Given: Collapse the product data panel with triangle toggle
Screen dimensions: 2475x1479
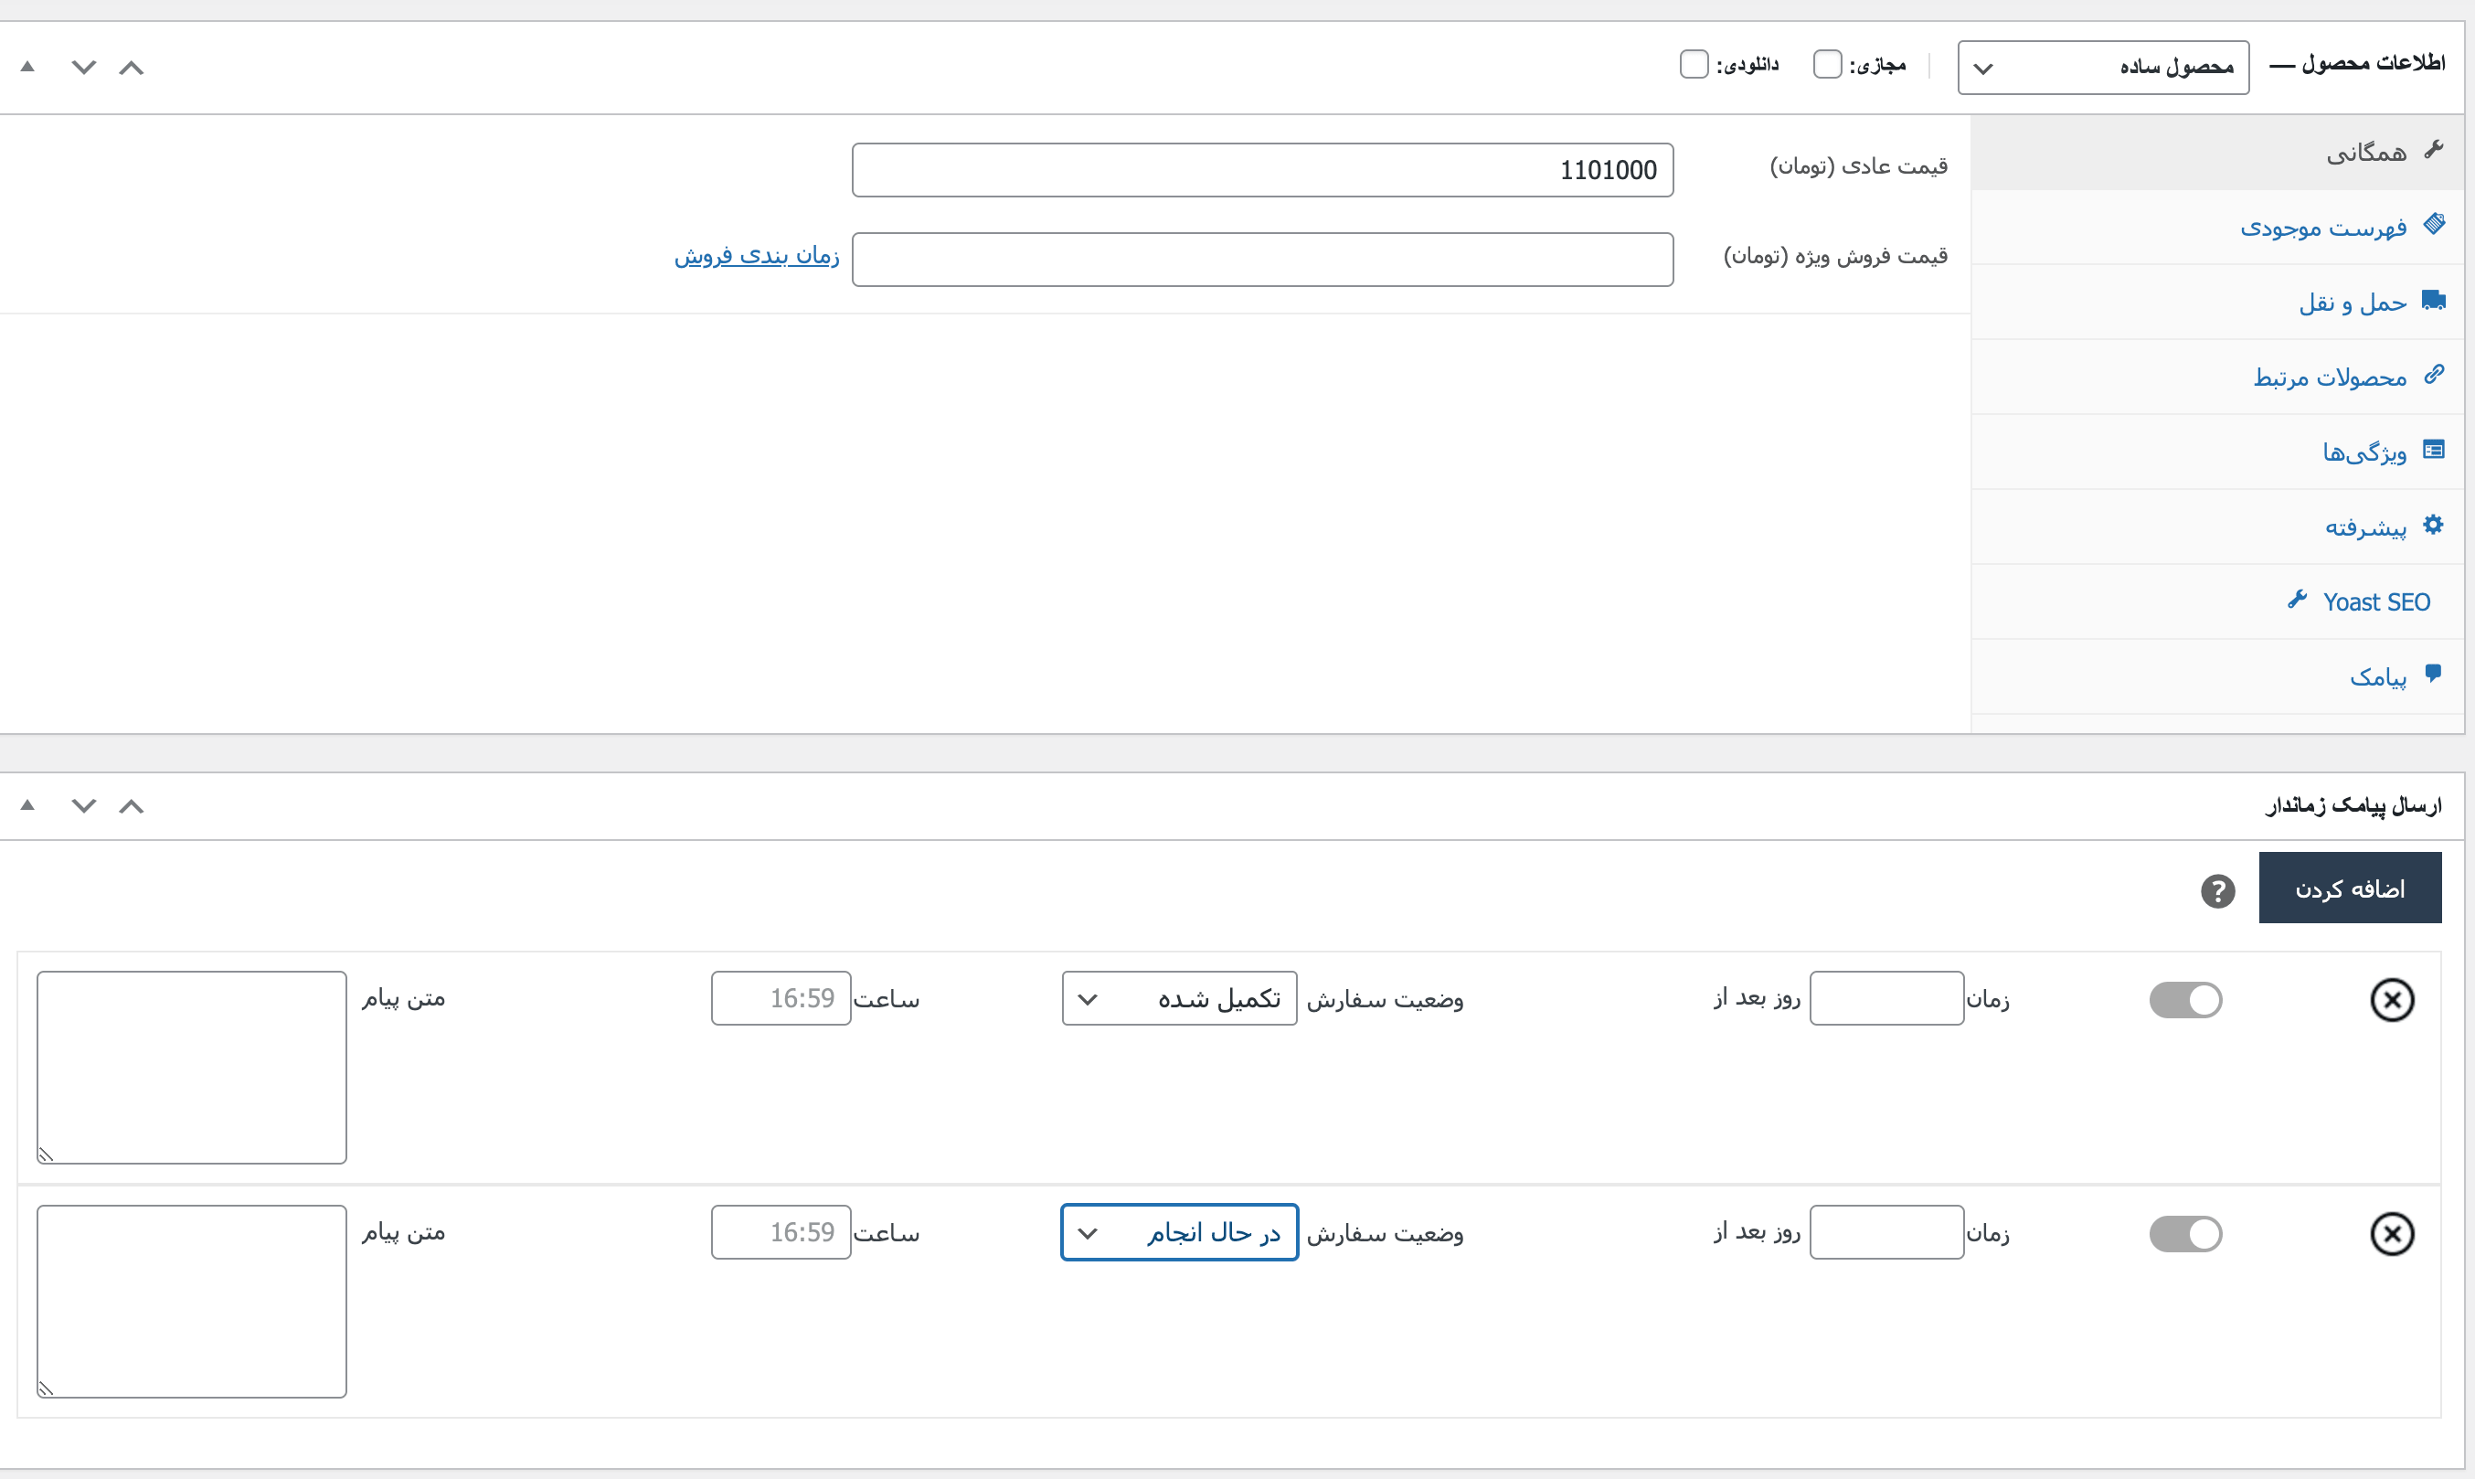Looking at the screenshot, I should click(x=28, y=68).
